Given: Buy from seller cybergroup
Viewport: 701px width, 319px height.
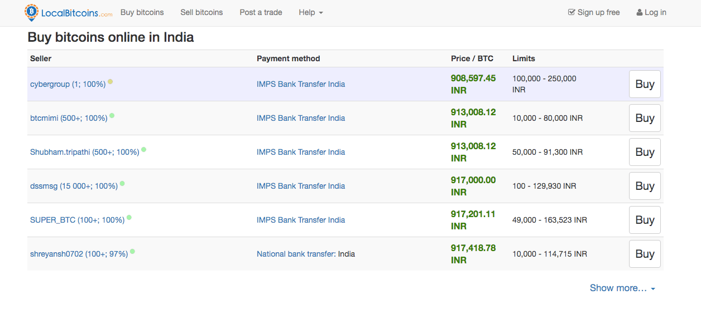Looking at the screenshot, I should [x=645, y=84].
